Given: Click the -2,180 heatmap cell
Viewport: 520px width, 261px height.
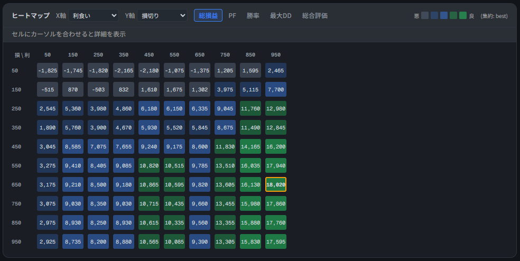Looking at the screenshot, I should pos(149,70).
